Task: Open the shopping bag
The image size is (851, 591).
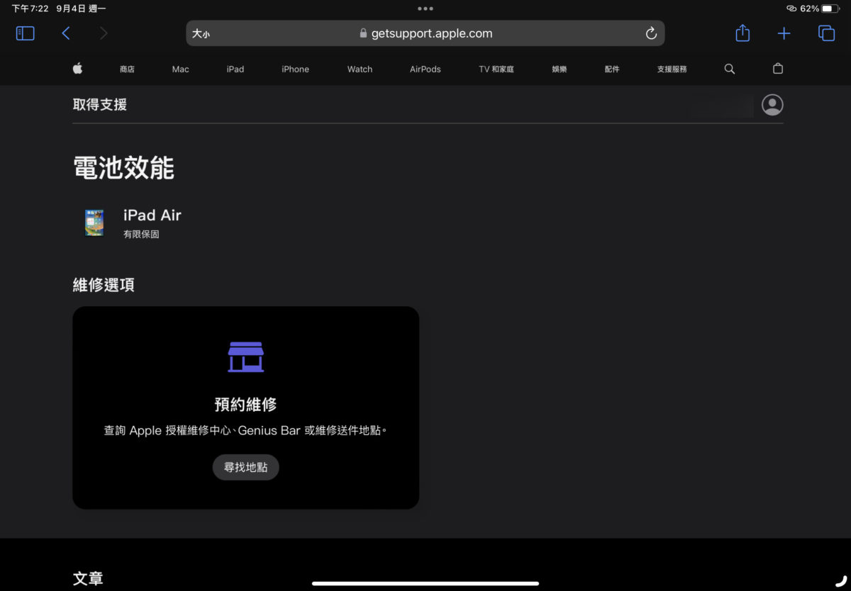Action: click(778, 69)
